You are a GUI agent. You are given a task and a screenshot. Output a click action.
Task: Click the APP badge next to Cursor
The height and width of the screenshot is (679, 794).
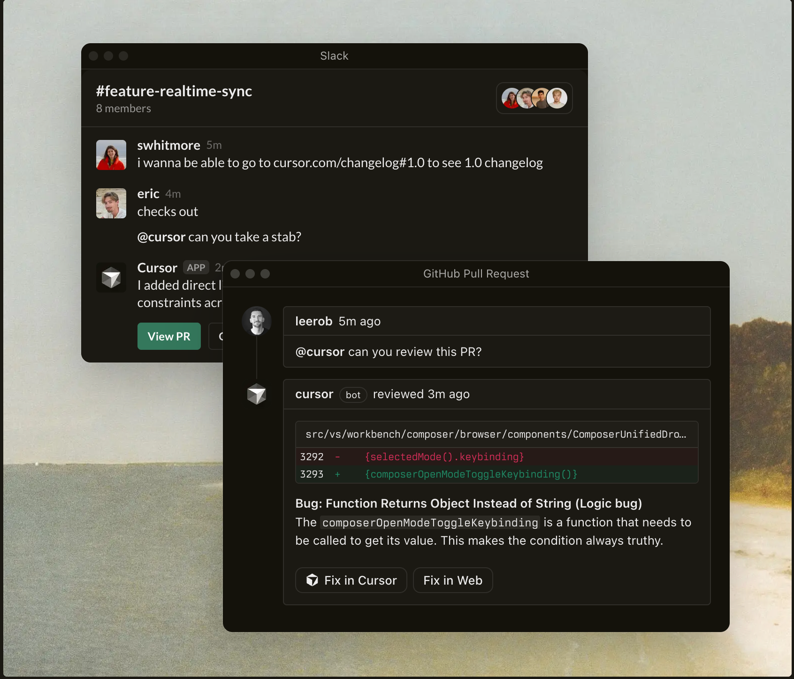(196, 268)
